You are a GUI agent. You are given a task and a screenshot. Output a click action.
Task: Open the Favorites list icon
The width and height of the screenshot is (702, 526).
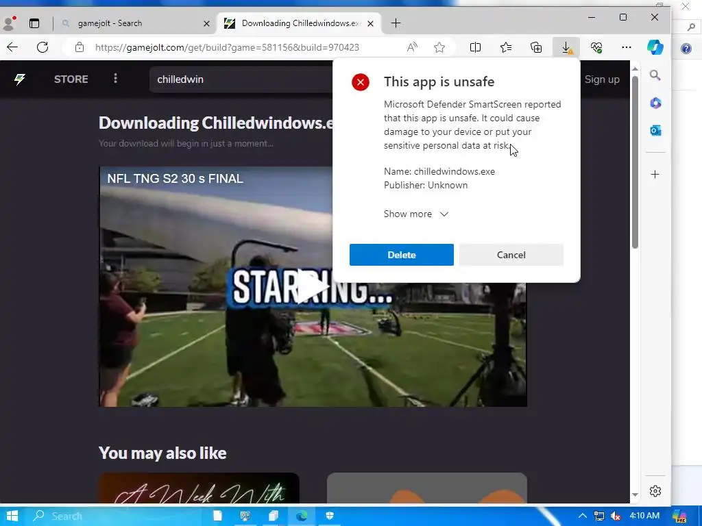click(x=506, y=47)
